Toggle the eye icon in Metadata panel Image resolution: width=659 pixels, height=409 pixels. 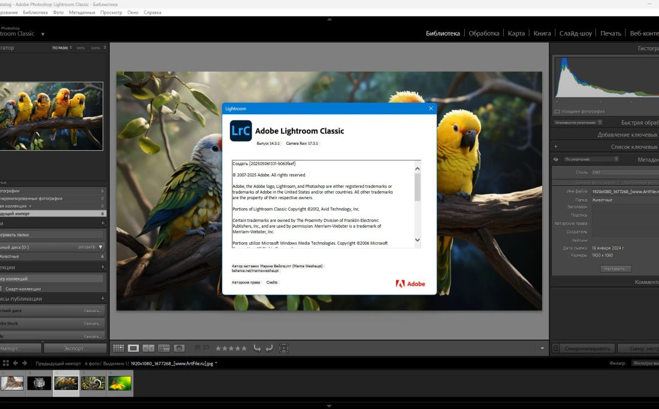556,160
